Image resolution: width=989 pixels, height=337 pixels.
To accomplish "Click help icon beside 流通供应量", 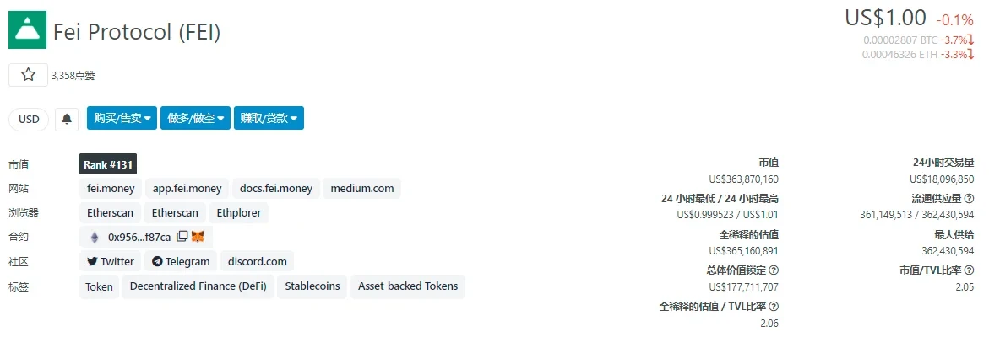I will click(x=969, y=199).
